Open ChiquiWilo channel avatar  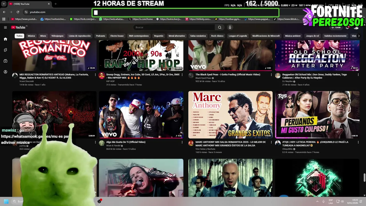tap(278, 143)
